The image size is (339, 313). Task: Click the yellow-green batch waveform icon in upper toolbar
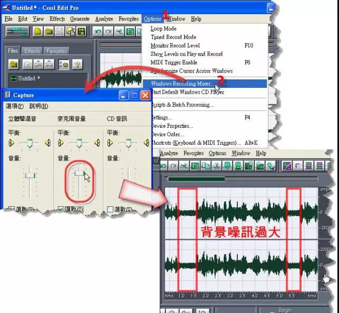(x=81, y=32)
